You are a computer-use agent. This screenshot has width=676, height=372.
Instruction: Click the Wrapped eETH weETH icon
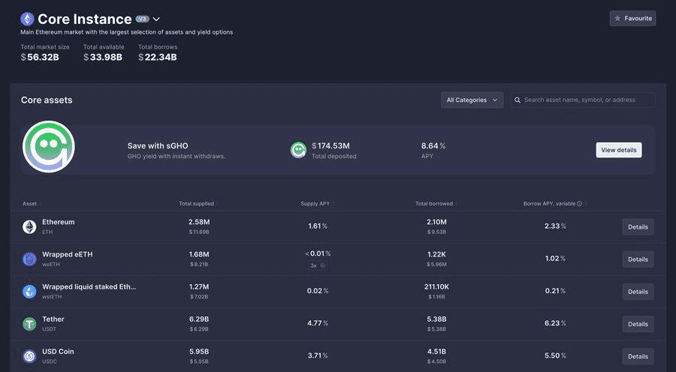(29, 259)
